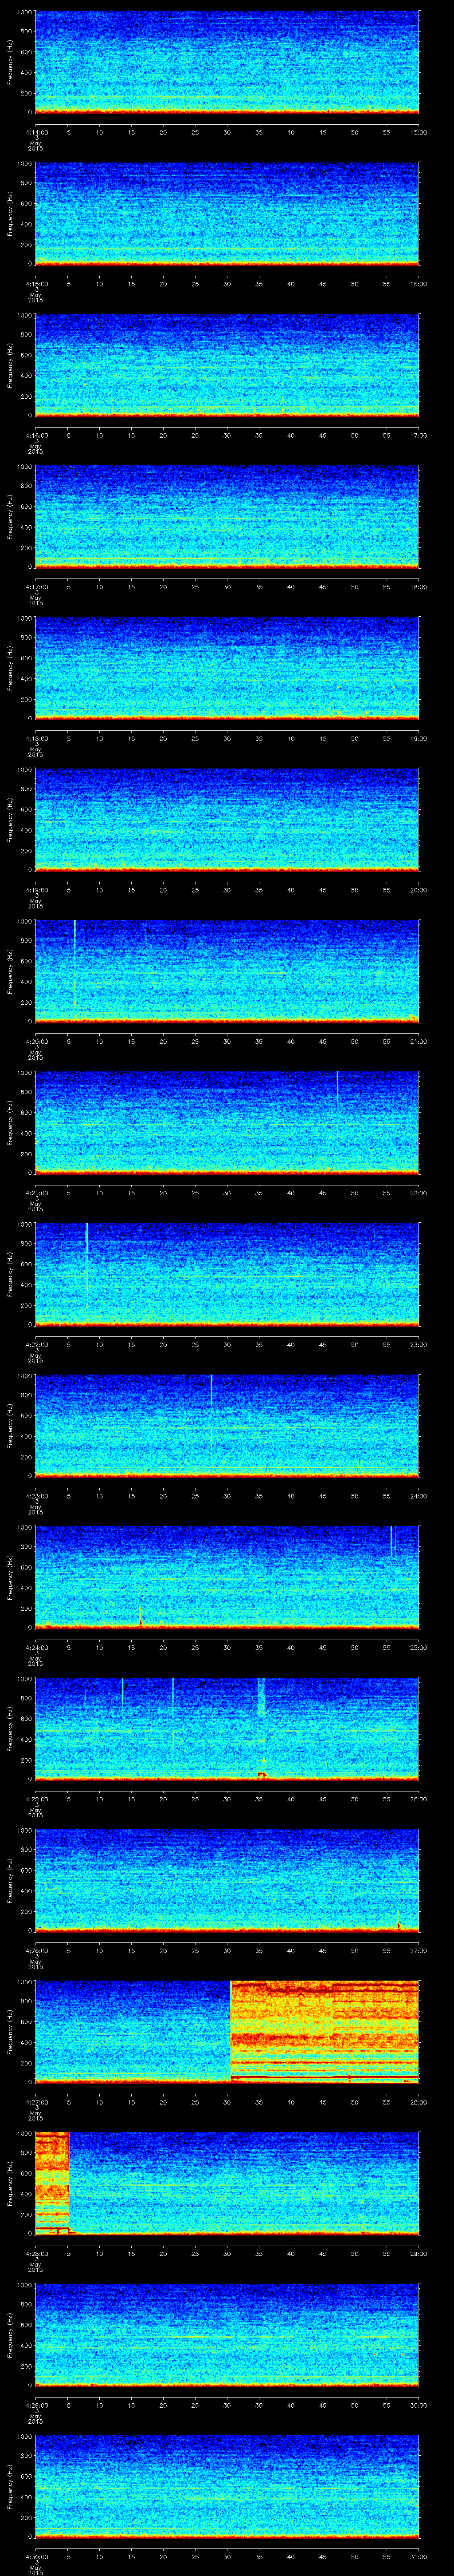The image size is (454, 2576).
Task: Select the spectrogram panel spanning 4:14:00 to 15:00
Action: coord(227,62)
